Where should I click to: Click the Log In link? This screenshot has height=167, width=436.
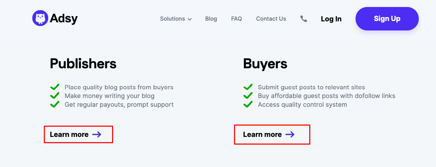[x=331, y=19]
